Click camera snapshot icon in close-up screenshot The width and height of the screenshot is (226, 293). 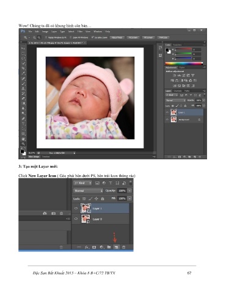(53, 213)
